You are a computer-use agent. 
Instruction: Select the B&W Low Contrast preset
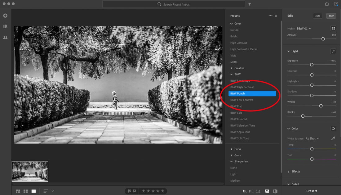tap(241, 100)
